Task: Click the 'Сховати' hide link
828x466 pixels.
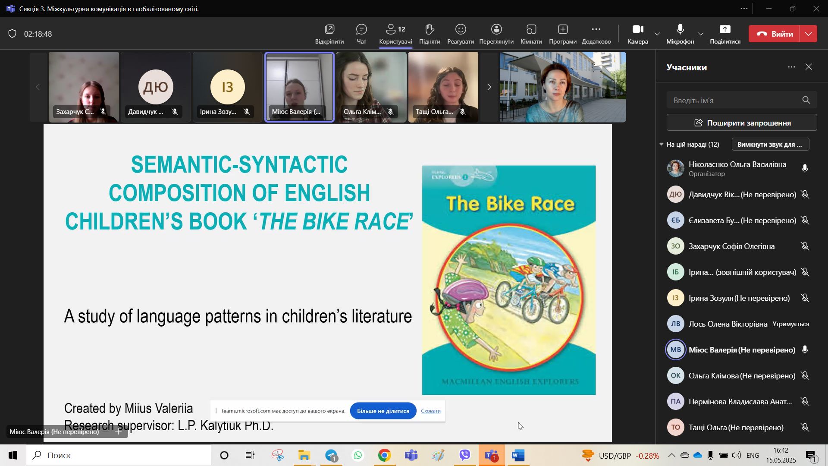Action: click(430, 411)
